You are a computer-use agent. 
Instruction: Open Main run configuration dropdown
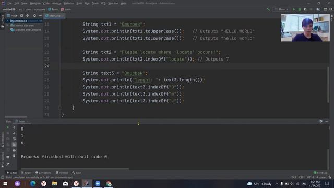[x=282, y=9]
